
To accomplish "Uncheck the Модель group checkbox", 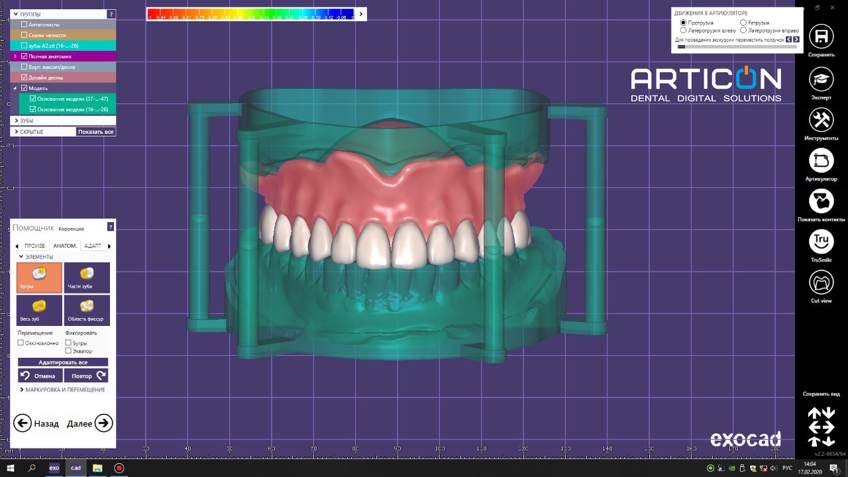I will click(x=25, y=88).
